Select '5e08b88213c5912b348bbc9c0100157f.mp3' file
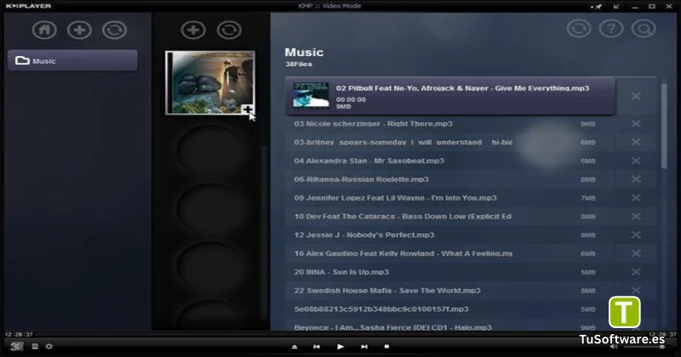This screenshot has width=681, height=357. (381, 309)
